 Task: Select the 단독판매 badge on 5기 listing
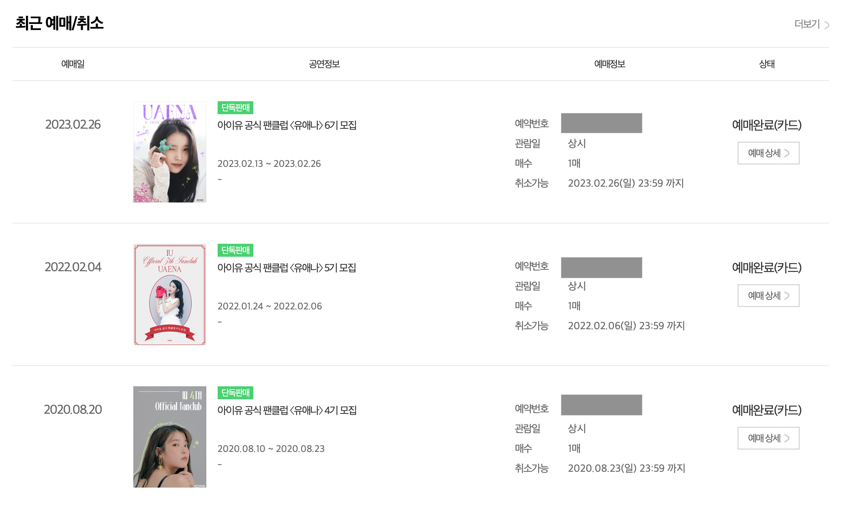tap(235, 251)
